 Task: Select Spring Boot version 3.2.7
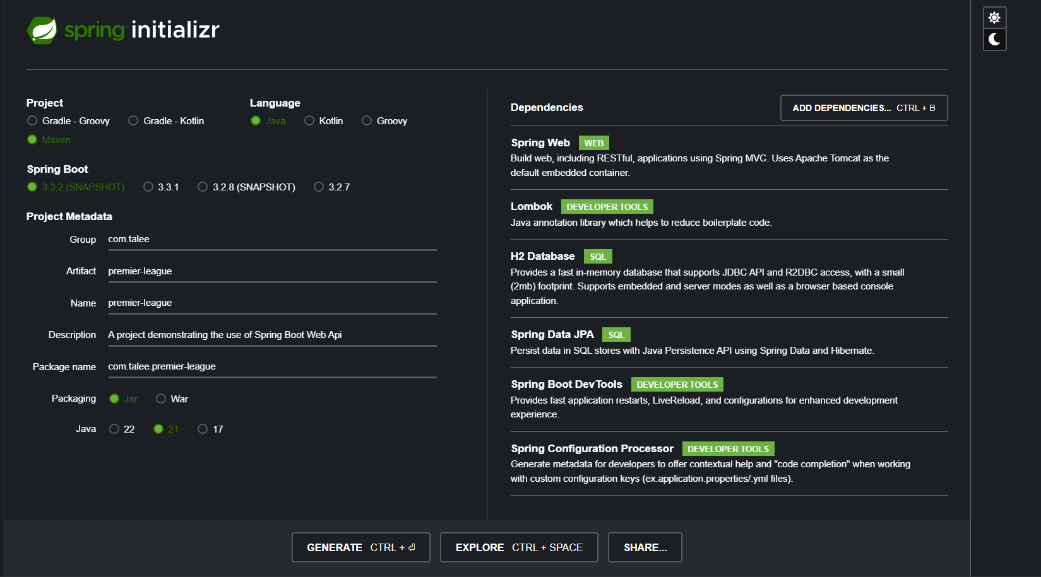(331, 187)
